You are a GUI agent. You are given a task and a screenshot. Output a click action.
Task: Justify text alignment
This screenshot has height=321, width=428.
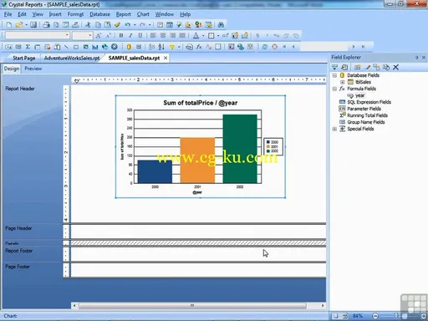pyautogui.click(x=182, y=35)
